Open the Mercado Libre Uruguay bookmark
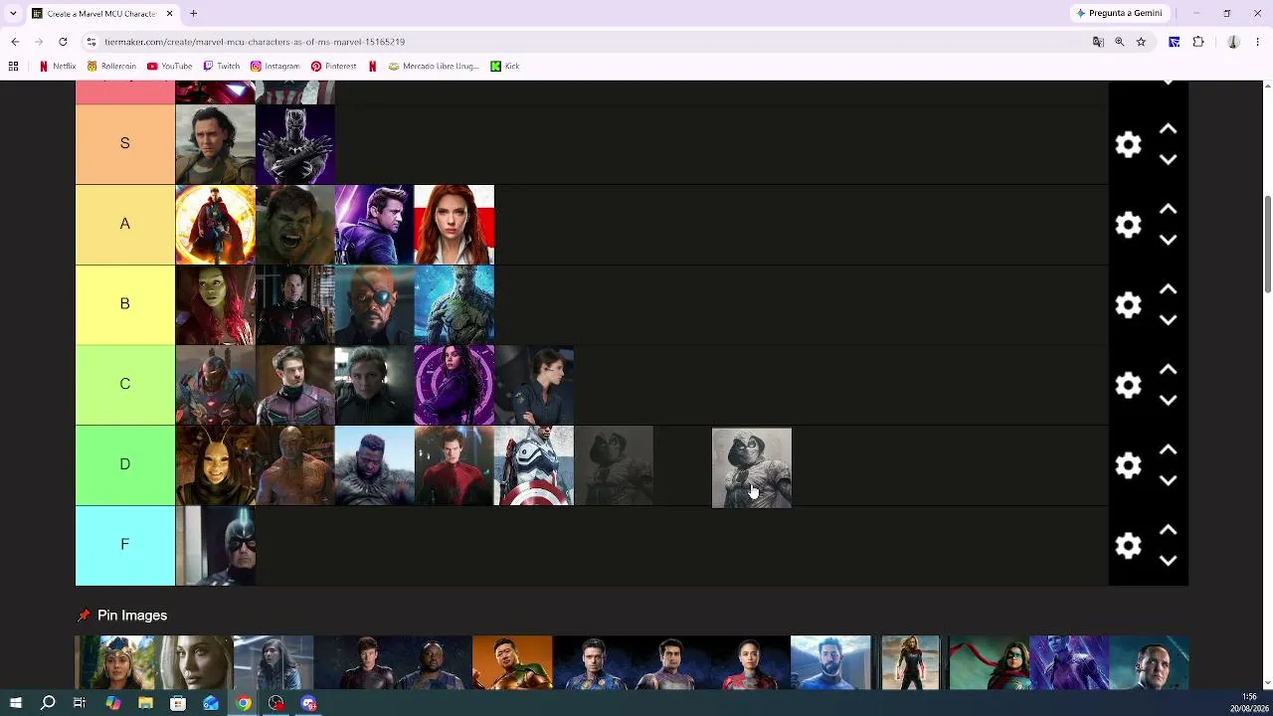 (x=435, y=67)
